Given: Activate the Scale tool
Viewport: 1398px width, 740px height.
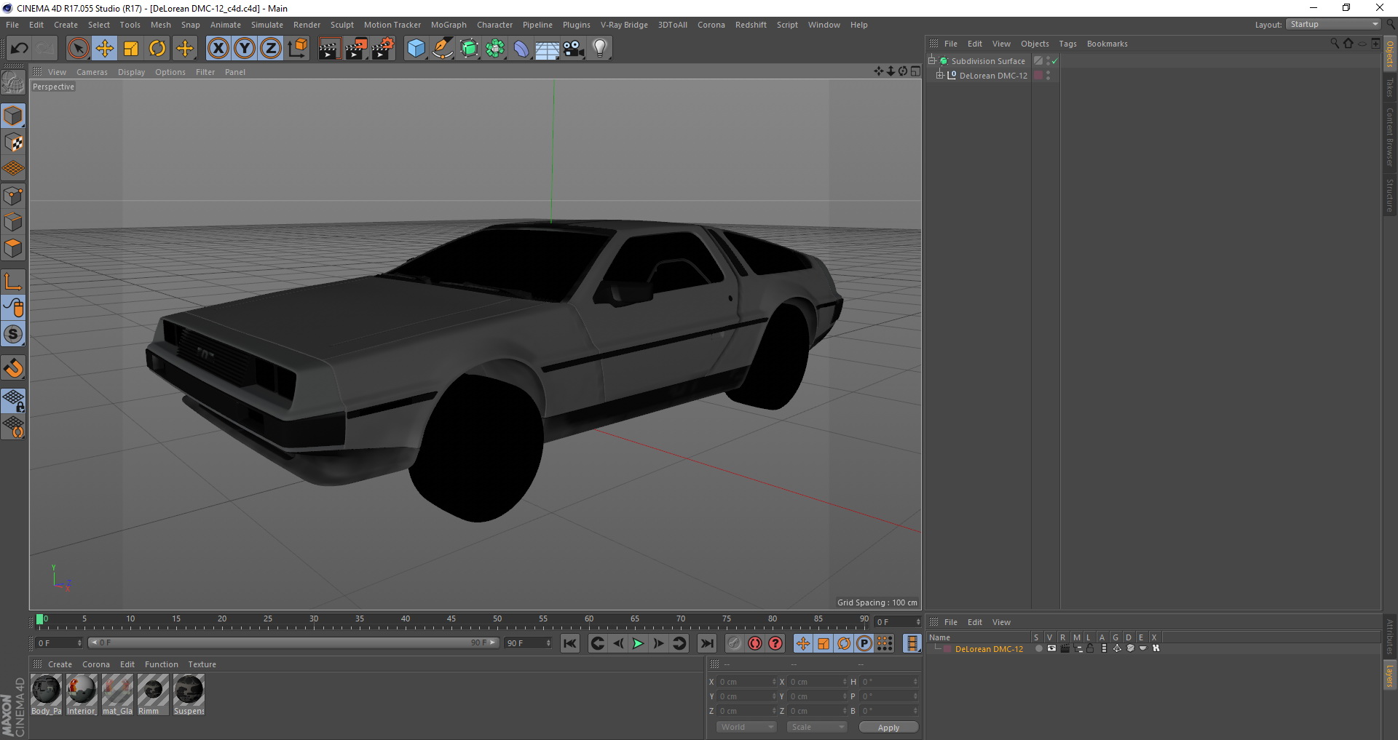Looking at the screenshot, I should (131, 49).
